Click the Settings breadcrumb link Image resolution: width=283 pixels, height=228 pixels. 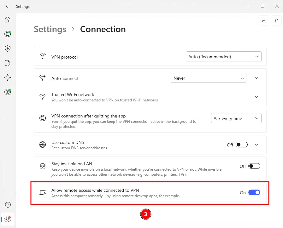(x=50, y=29)
